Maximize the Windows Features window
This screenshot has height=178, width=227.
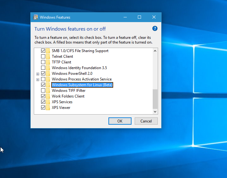pyautogui.click(x=139, y=17)
